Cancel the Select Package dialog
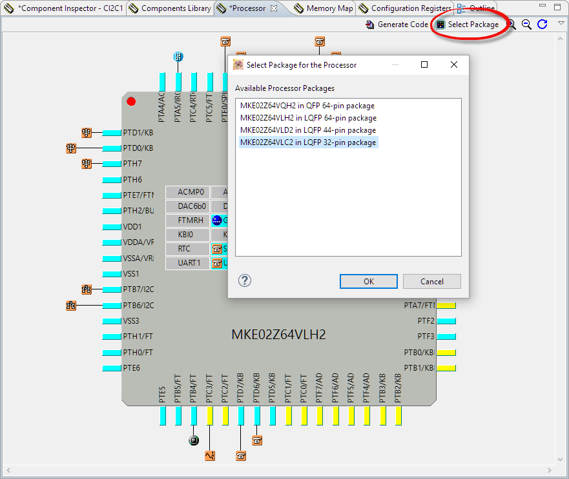 431,281
